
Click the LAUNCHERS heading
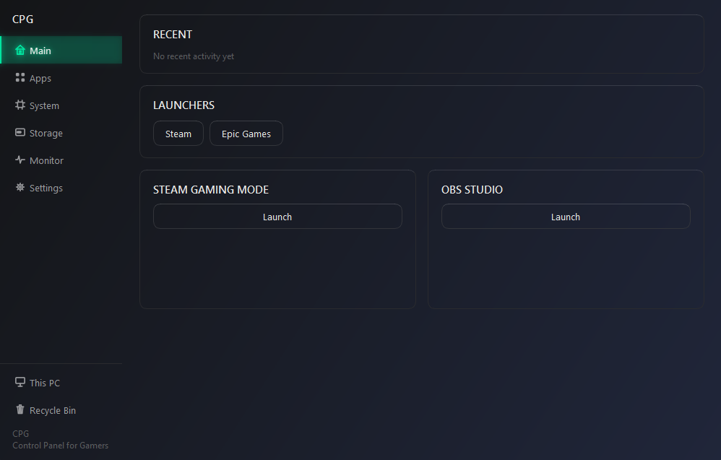click(x=184, y=105)
